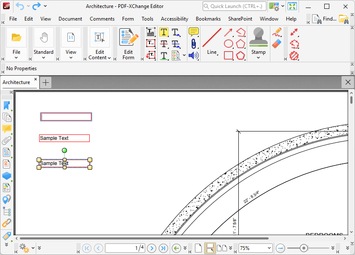Expand the View actual size dropdown

tap(71, 58)
